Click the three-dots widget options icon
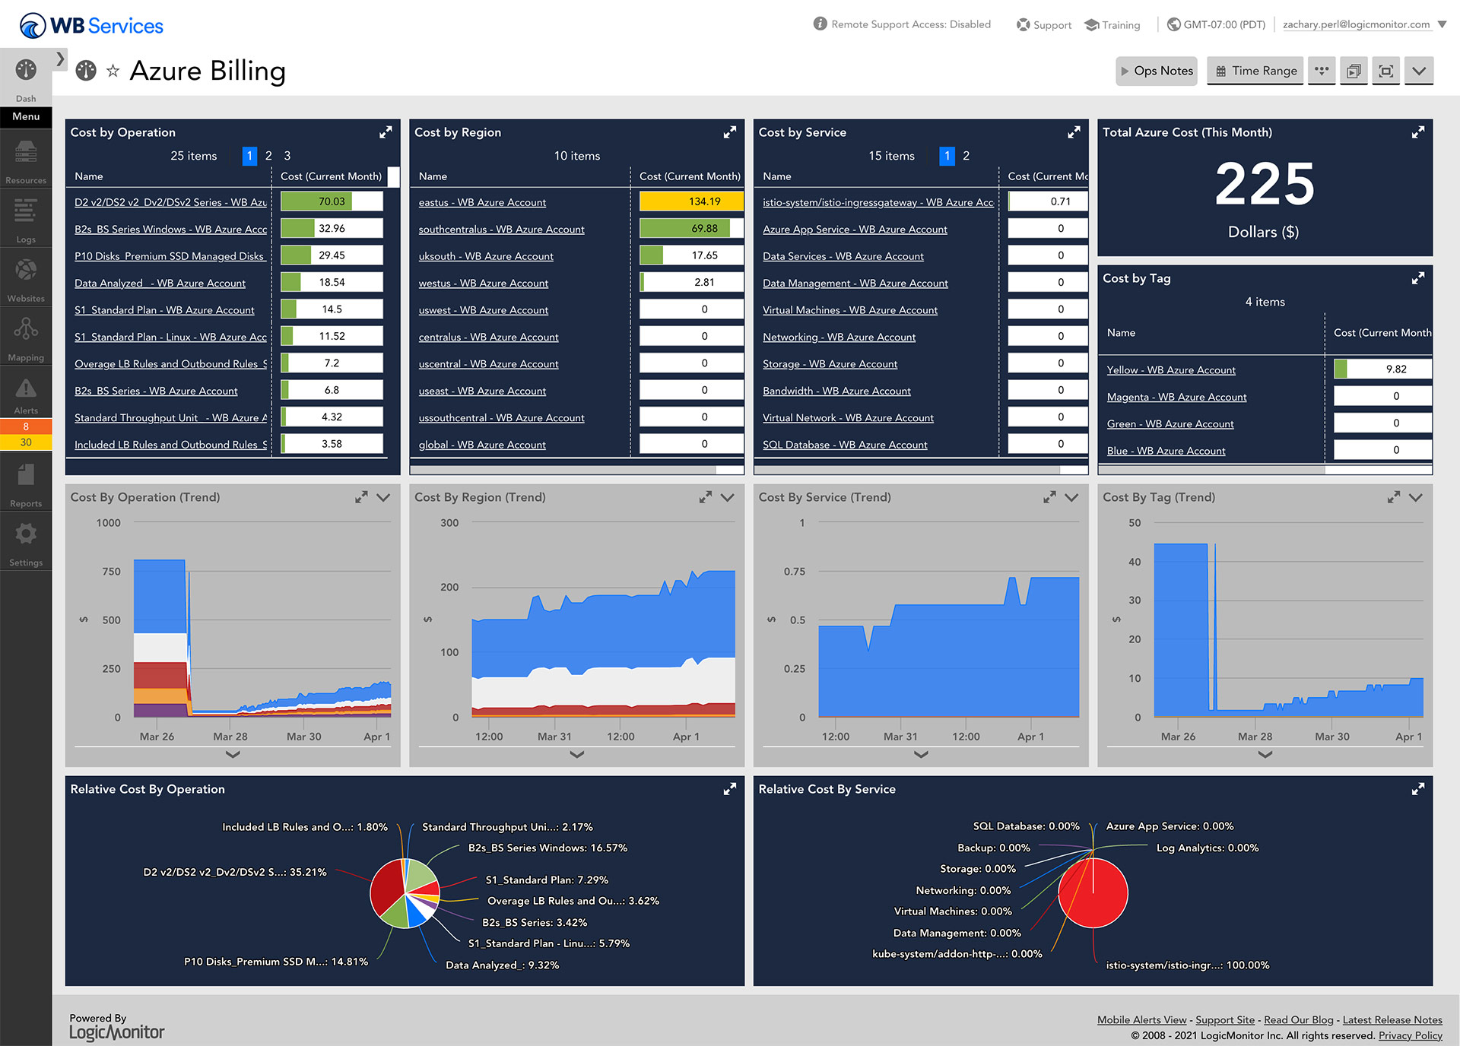This screenshot has height=1046, width=1460. pyautogui.click(x=1322, y=71)
